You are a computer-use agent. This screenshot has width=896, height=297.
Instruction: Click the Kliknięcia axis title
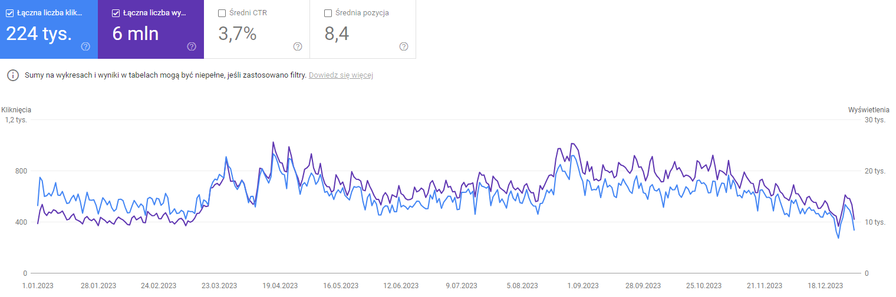click(17, 110)
